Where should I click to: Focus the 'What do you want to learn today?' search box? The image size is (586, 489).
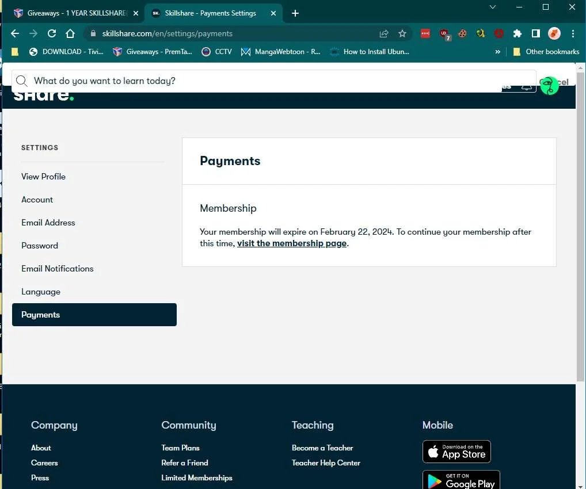click(x=273, y=81)
